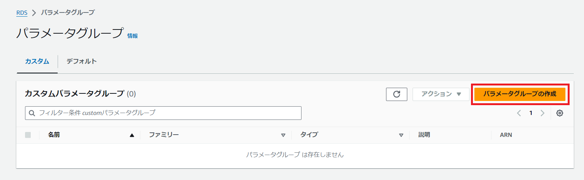Switch to the デフォルト tab
The height and width of the screenshot is (180, 584).
point(82,61)
